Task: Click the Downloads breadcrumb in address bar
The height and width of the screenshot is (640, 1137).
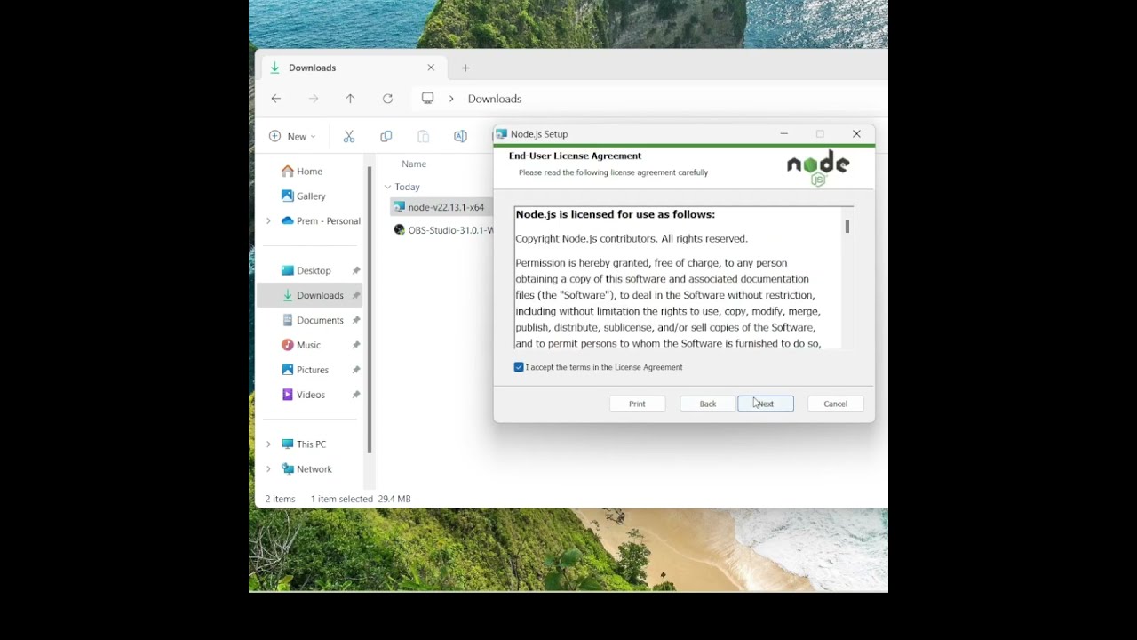Action: [495, 99]
